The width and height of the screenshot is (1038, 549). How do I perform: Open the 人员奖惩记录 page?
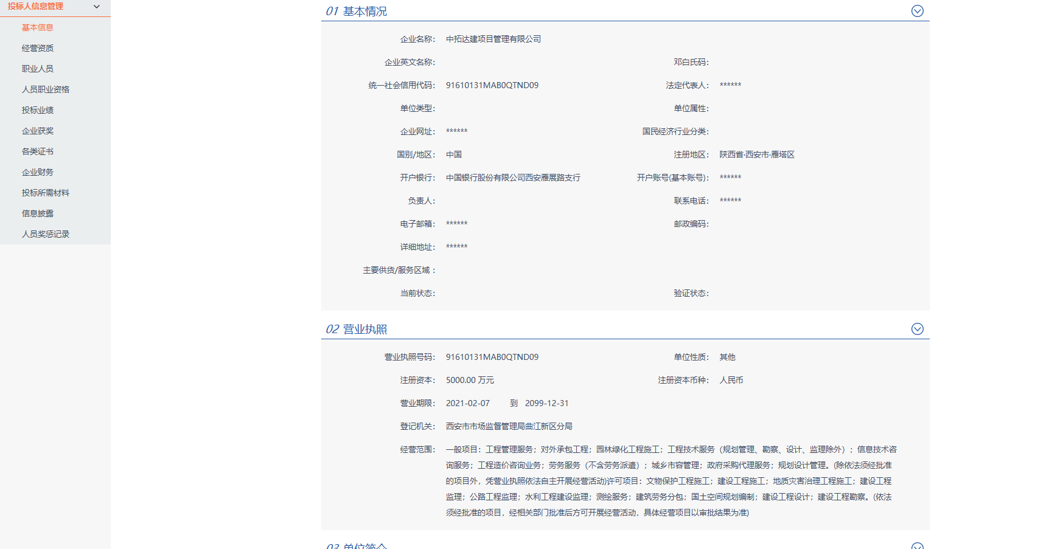pyautogui.click(x=44, y=234)
